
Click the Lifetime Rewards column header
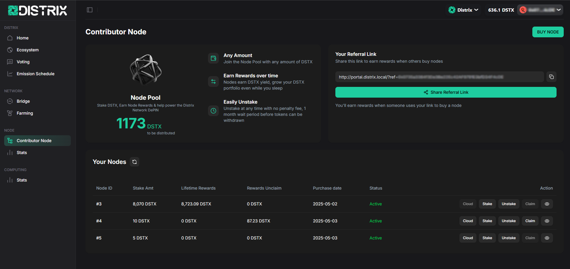tap(198, 188)
